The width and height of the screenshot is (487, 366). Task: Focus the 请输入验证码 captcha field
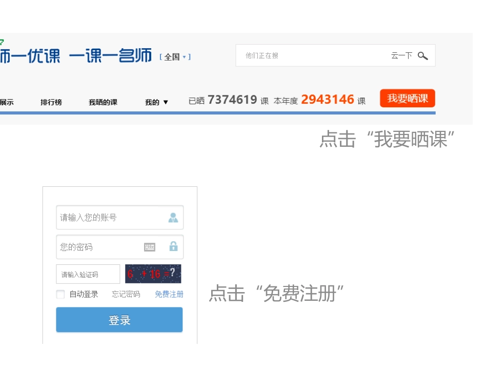click(88, 274)
